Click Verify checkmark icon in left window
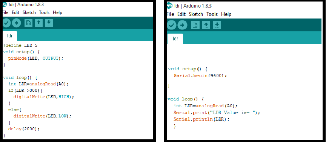Image resolution: width=326 pixels, height=142 pixels. click(6, 23)
